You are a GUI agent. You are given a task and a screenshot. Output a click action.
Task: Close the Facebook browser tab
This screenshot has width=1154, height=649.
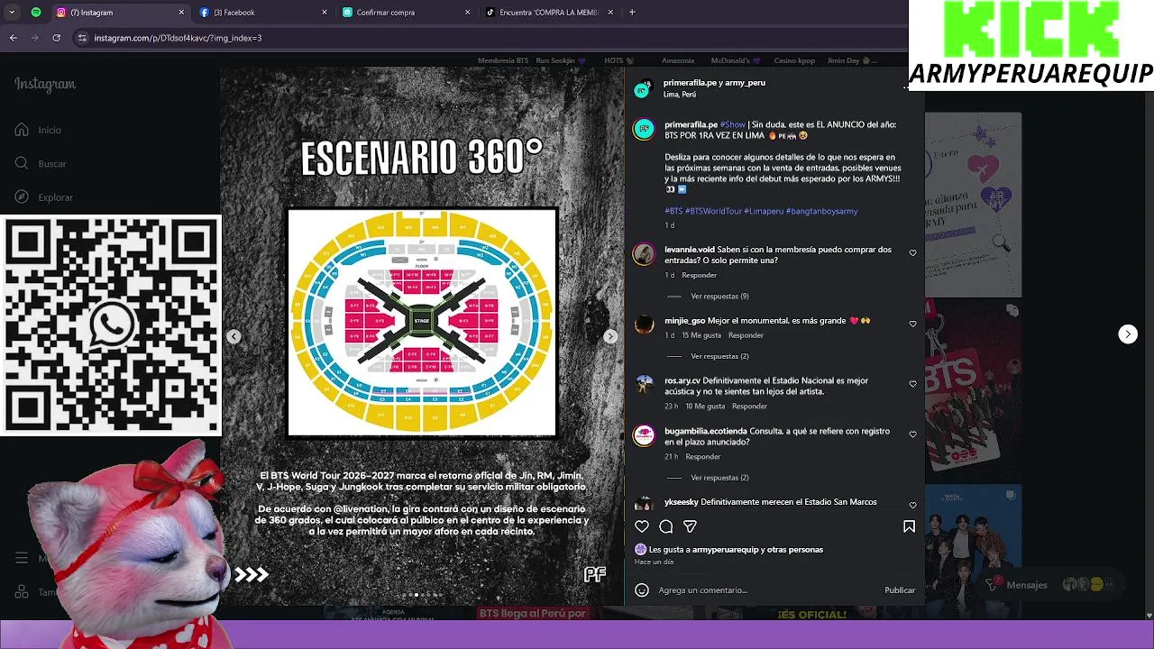(324, 13)
